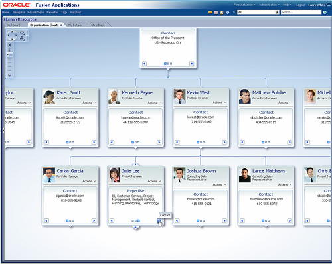Click the clipboard tasks icon in toolbar
The image size is (332, 264).
click(x=222, y=12)
